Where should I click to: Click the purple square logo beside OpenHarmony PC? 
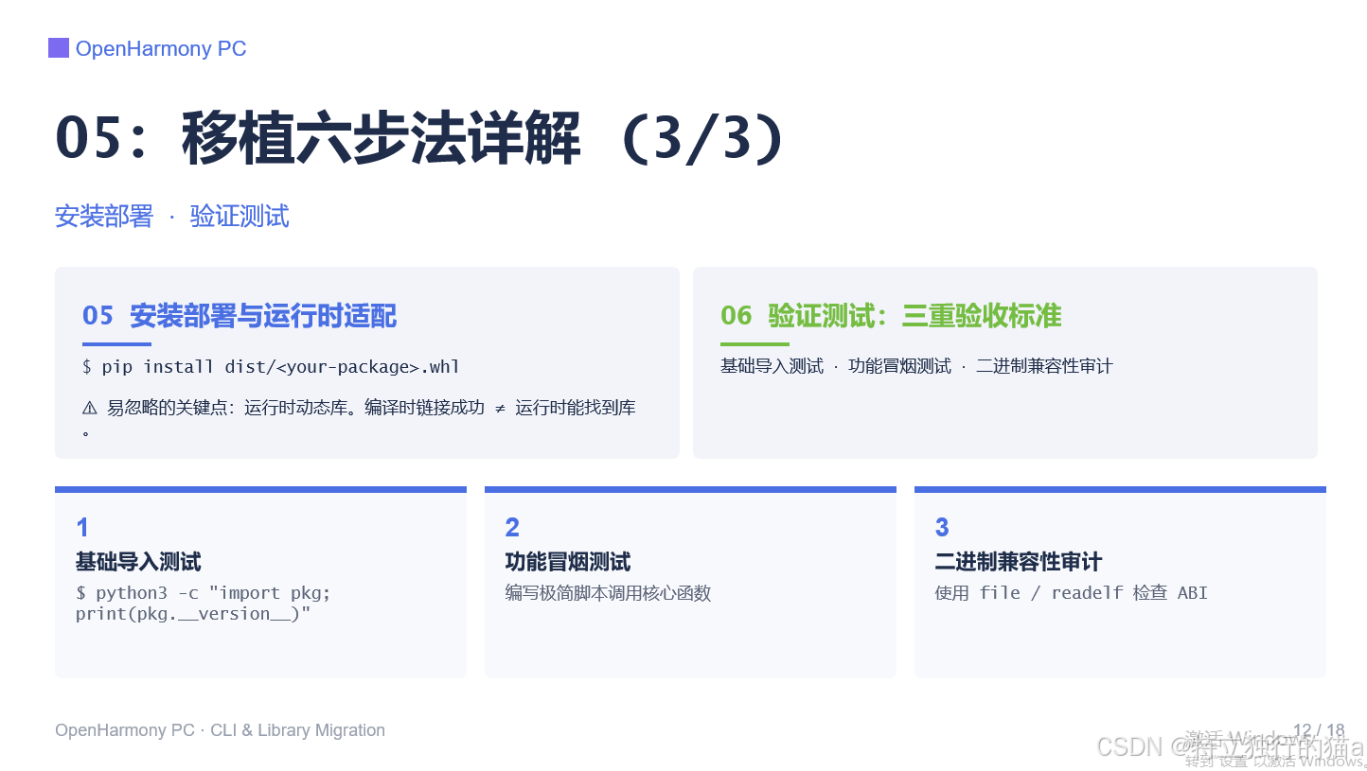click(x=59, y=48)
